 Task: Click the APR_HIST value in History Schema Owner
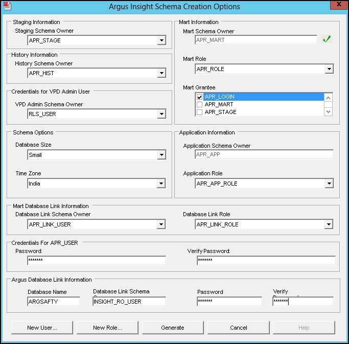[x=41, y=73]
